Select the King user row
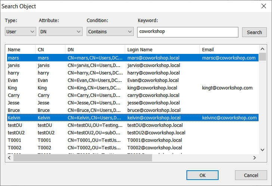Viewport: 272px width, 186px height. [133, 88]
